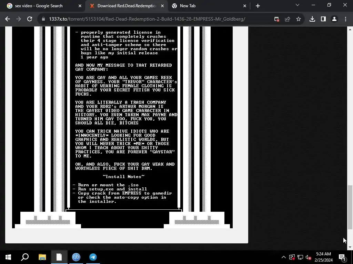Open blocked pop-up notification icon
The height and width of the screenshot is (264, 353).
click(x=277, y=19)
